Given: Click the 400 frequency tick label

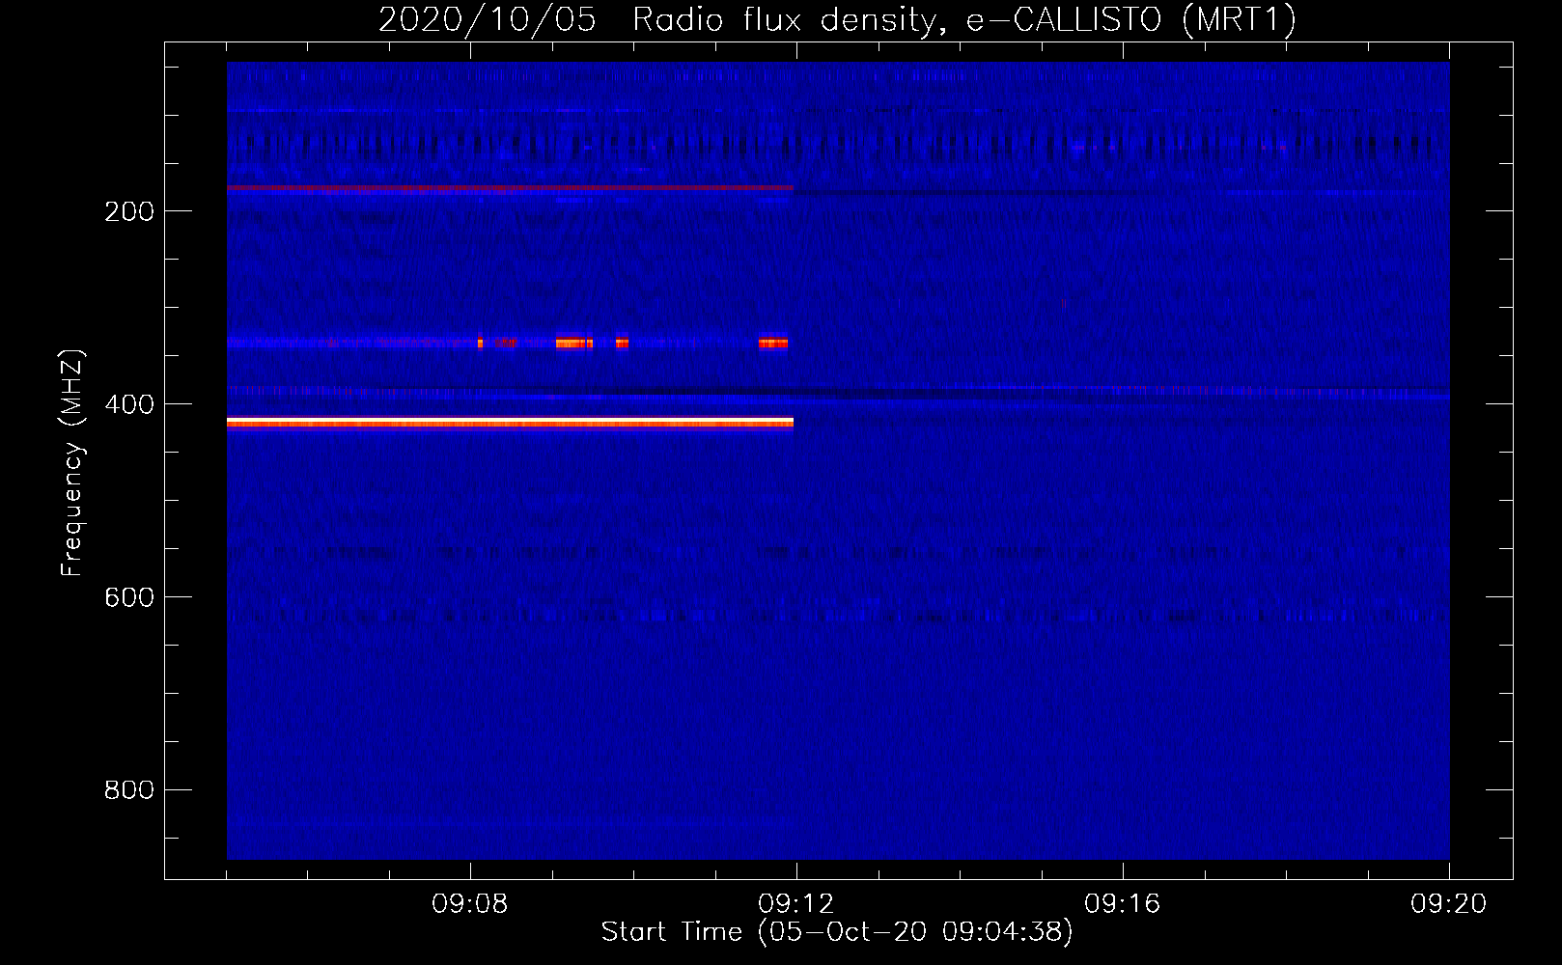Looking at the screenshot, I should [128, 404].
